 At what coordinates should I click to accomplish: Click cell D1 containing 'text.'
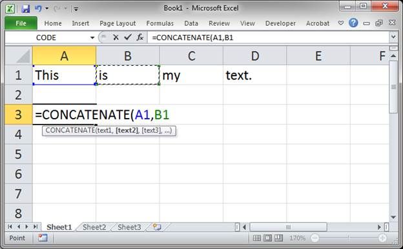point(255,75)
